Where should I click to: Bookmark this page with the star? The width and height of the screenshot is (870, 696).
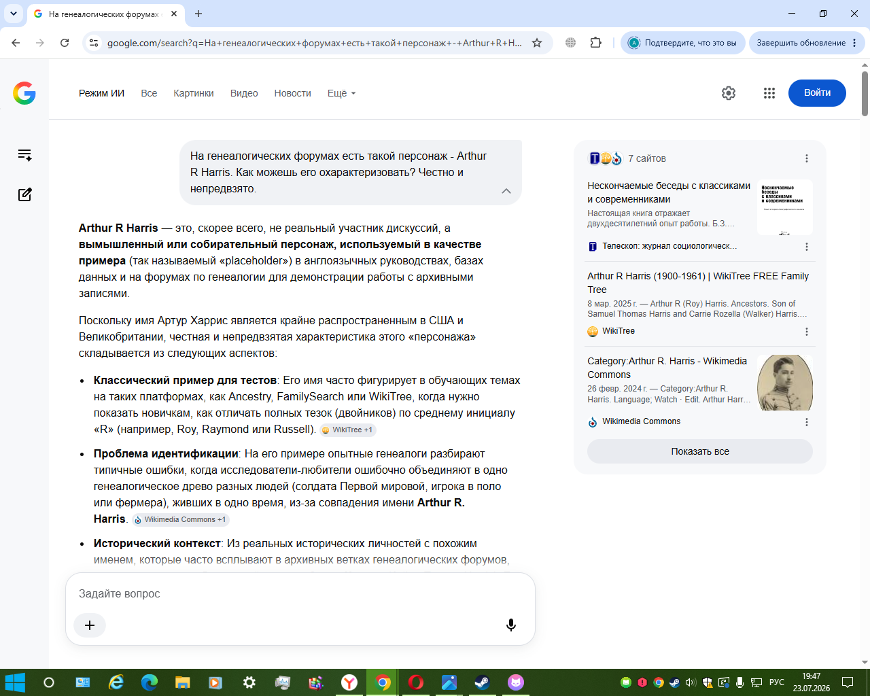537,43
